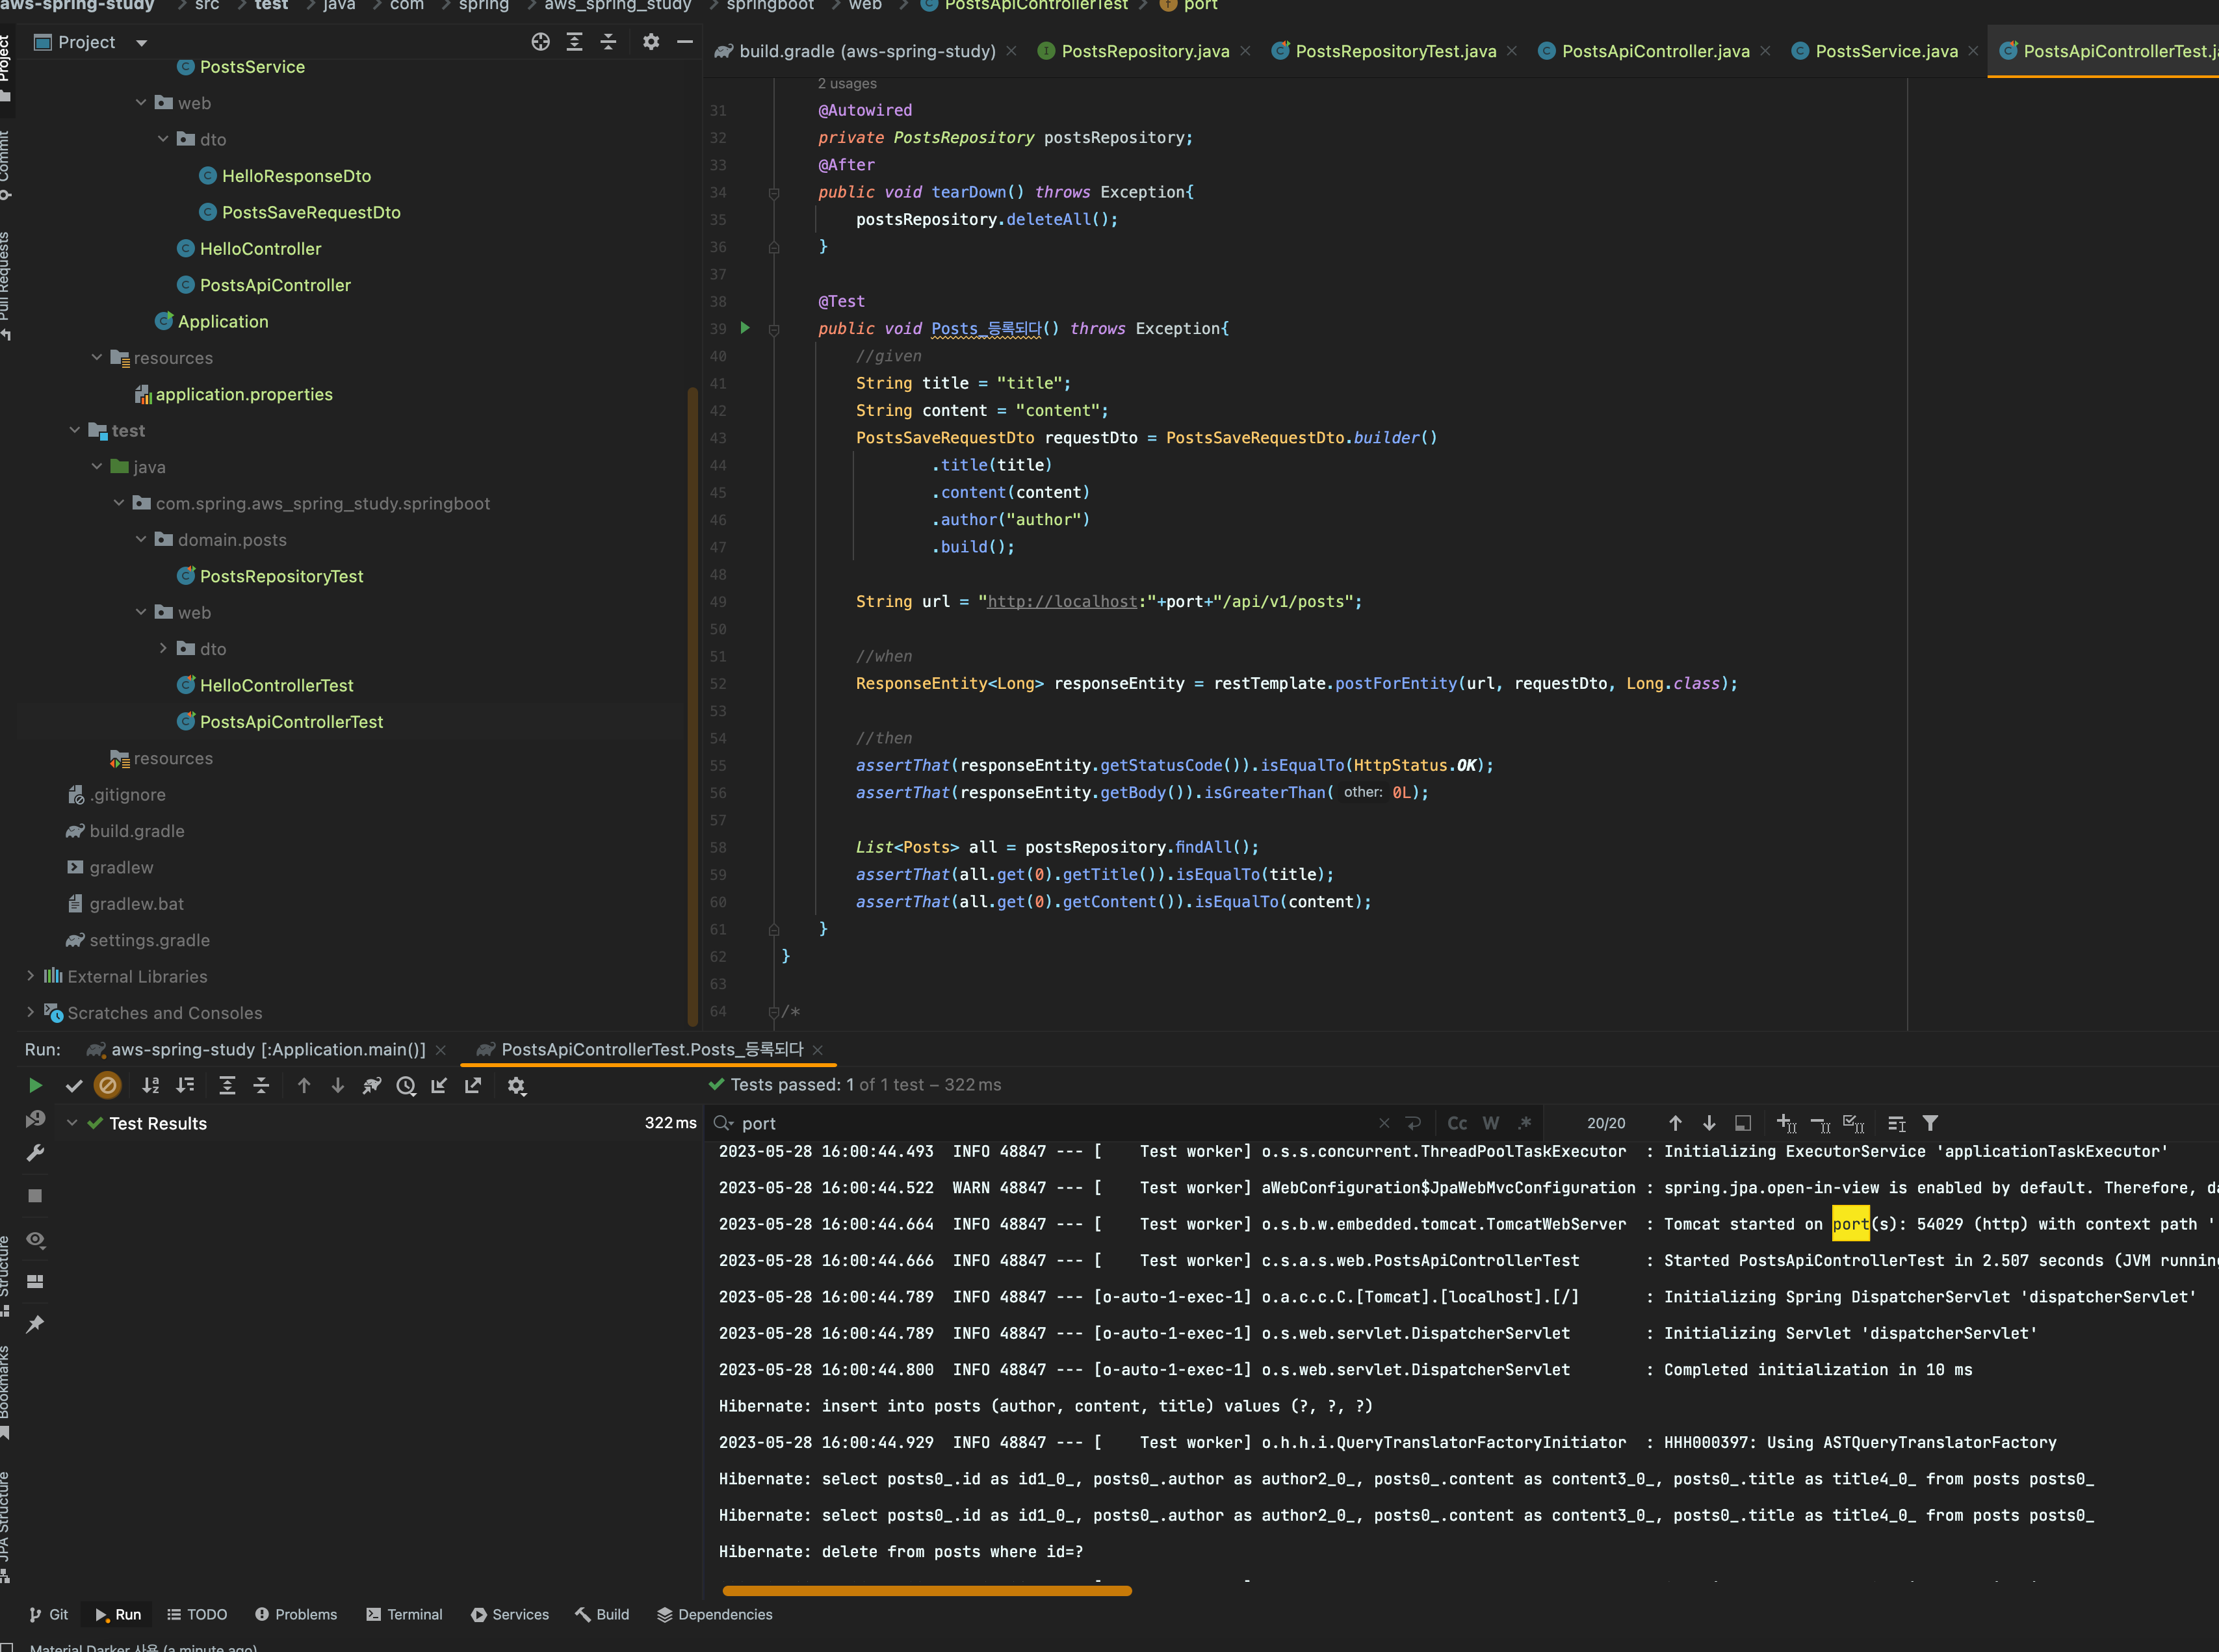The height and width of the screenshot is (1652, 2219).
Task: Expand Scratches and Consoles node
Action: point(30,1012)
